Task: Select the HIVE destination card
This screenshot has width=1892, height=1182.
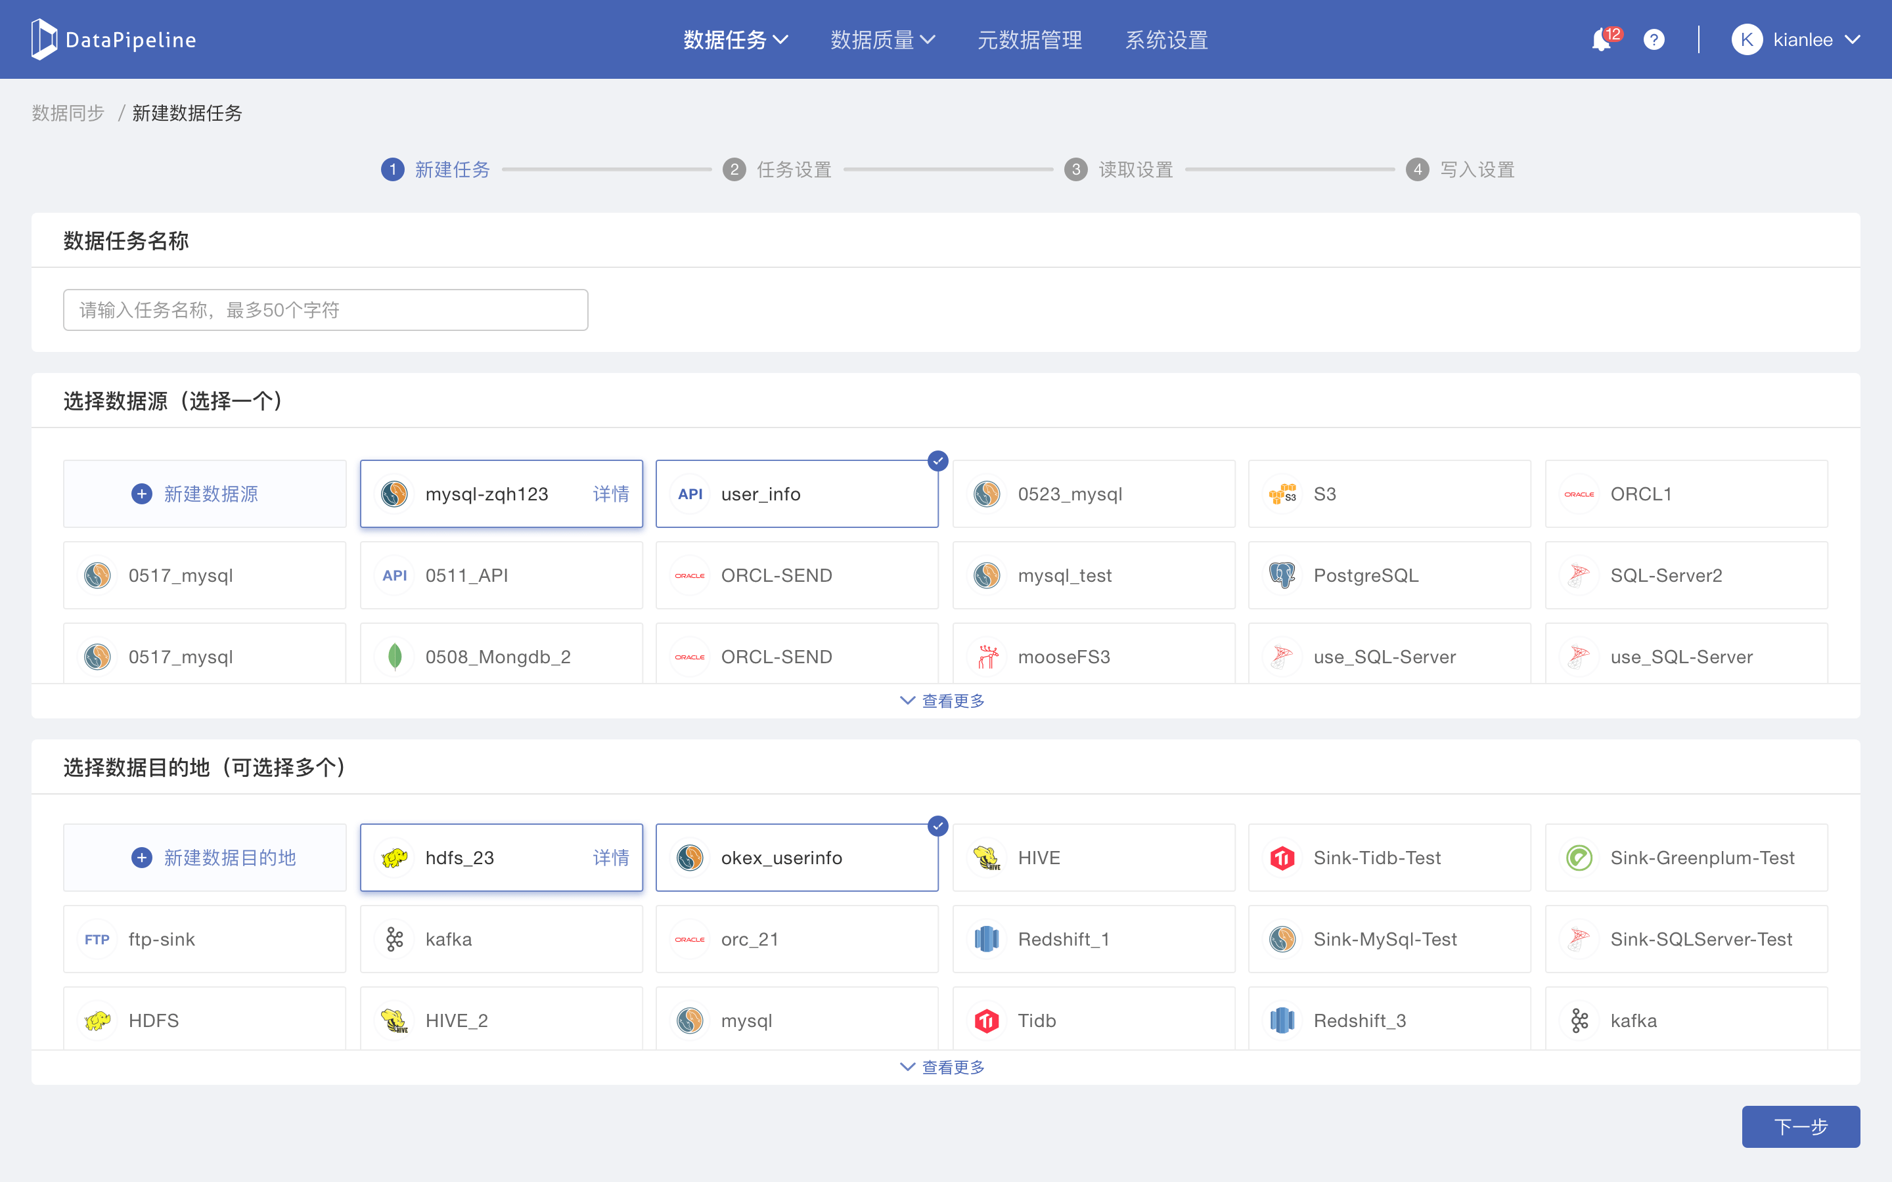Action: [1093, 858]
